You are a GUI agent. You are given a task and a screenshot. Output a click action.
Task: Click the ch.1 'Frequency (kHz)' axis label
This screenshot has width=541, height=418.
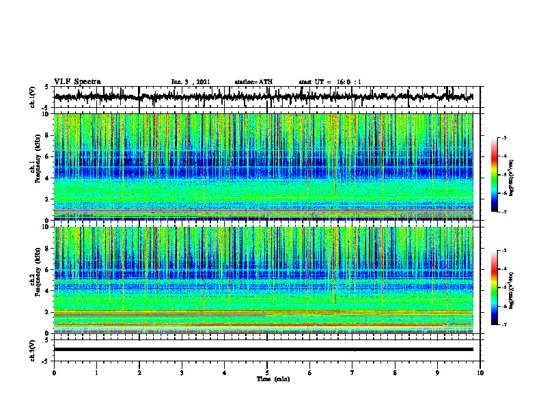[38, 159]
